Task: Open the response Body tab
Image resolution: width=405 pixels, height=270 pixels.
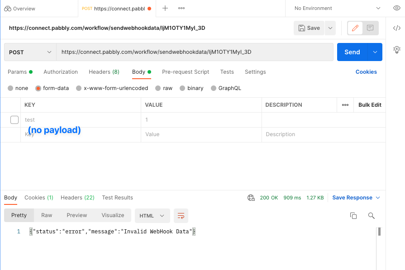Action: pyautogui.click(x=10, y=198)
